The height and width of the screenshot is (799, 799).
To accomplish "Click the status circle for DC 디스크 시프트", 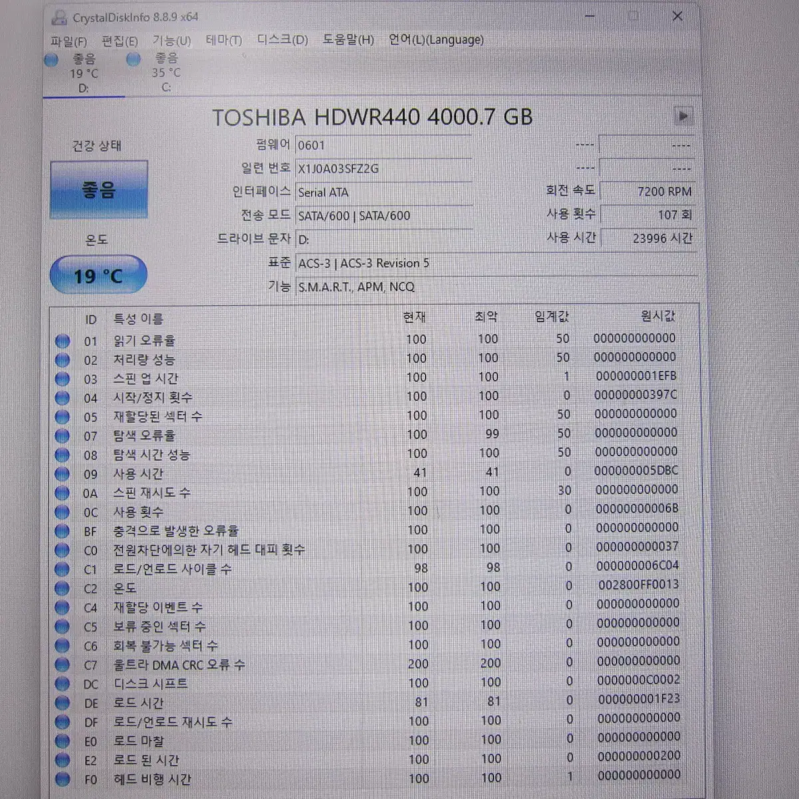I will (x=63, y=684).
